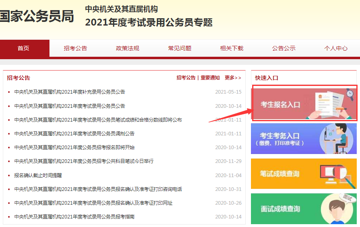This screenshot has height=227, width=360.
Task: Select 政策法规 in the navigation bar
Action: tap(127, 48)
